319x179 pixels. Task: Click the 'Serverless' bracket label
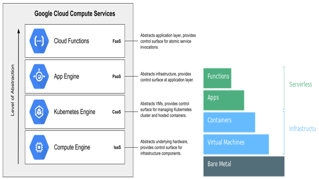pos(301,84)
